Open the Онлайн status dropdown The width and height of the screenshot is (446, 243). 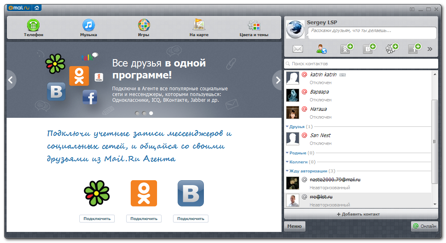[x=424, y=226]
